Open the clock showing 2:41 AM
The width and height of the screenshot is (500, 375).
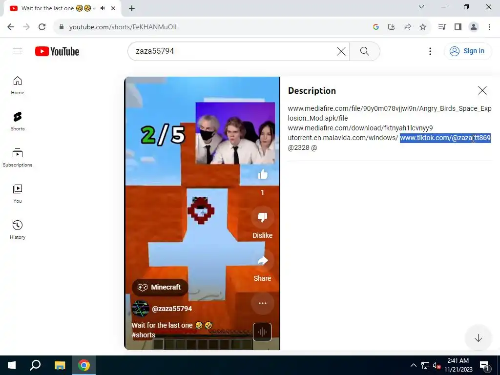tap(458, 365)
